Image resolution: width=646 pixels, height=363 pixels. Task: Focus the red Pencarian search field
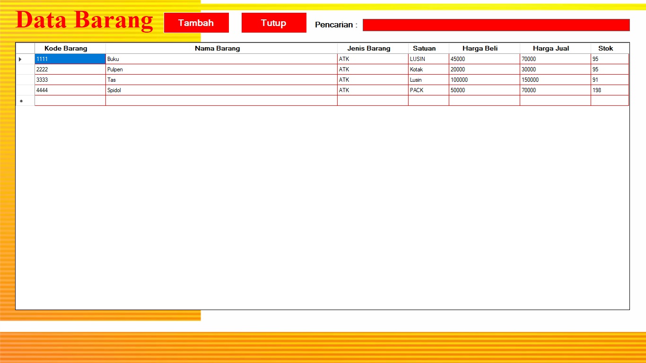(x=496, y=25)
